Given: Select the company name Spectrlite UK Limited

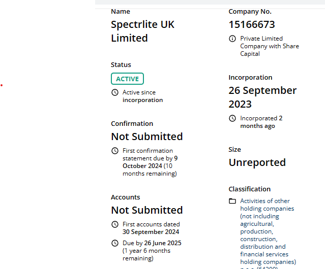Looking at the screenshot, I should [142, 31].
